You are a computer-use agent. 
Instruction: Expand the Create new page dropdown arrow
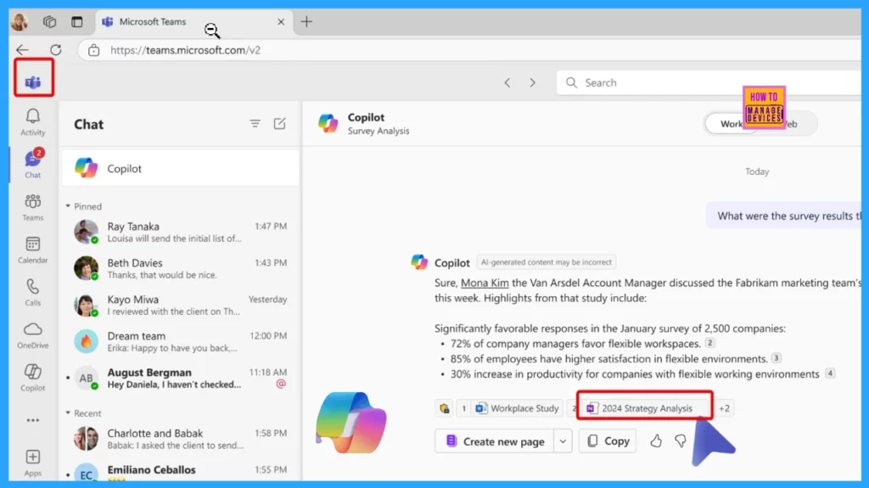(x=563, y=441)
